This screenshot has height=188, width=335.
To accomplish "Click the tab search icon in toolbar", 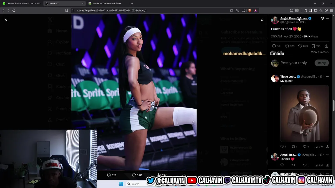I will (297, 10).
